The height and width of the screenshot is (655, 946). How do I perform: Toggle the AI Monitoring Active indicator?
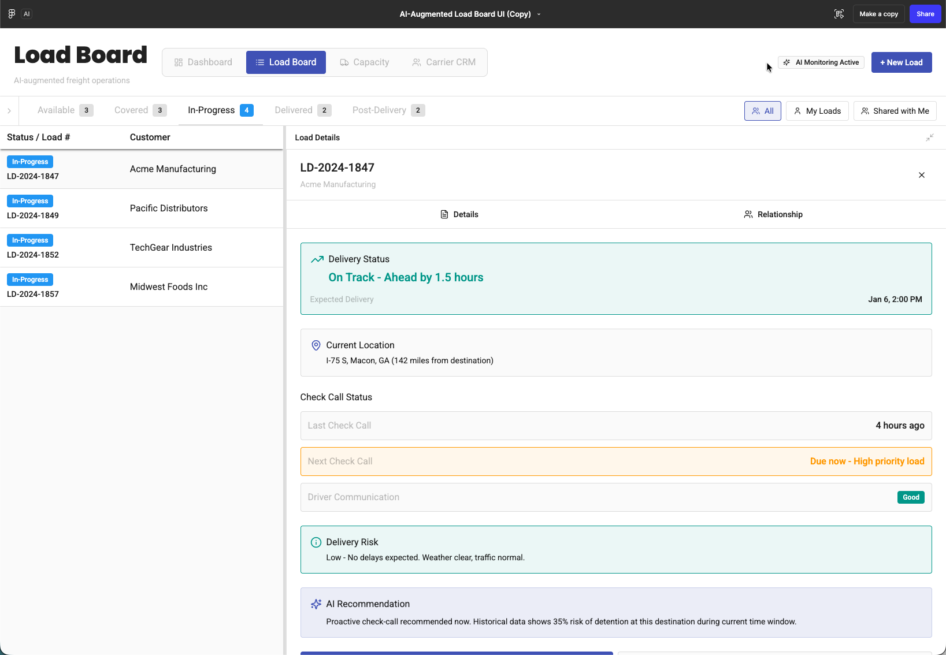pyautogui.click(x=821, y=62)
